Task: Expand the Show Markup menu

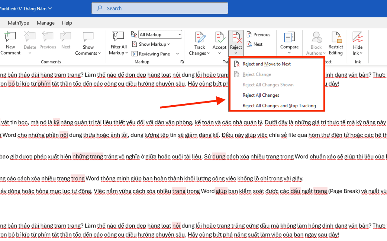Action: [151, 44]
